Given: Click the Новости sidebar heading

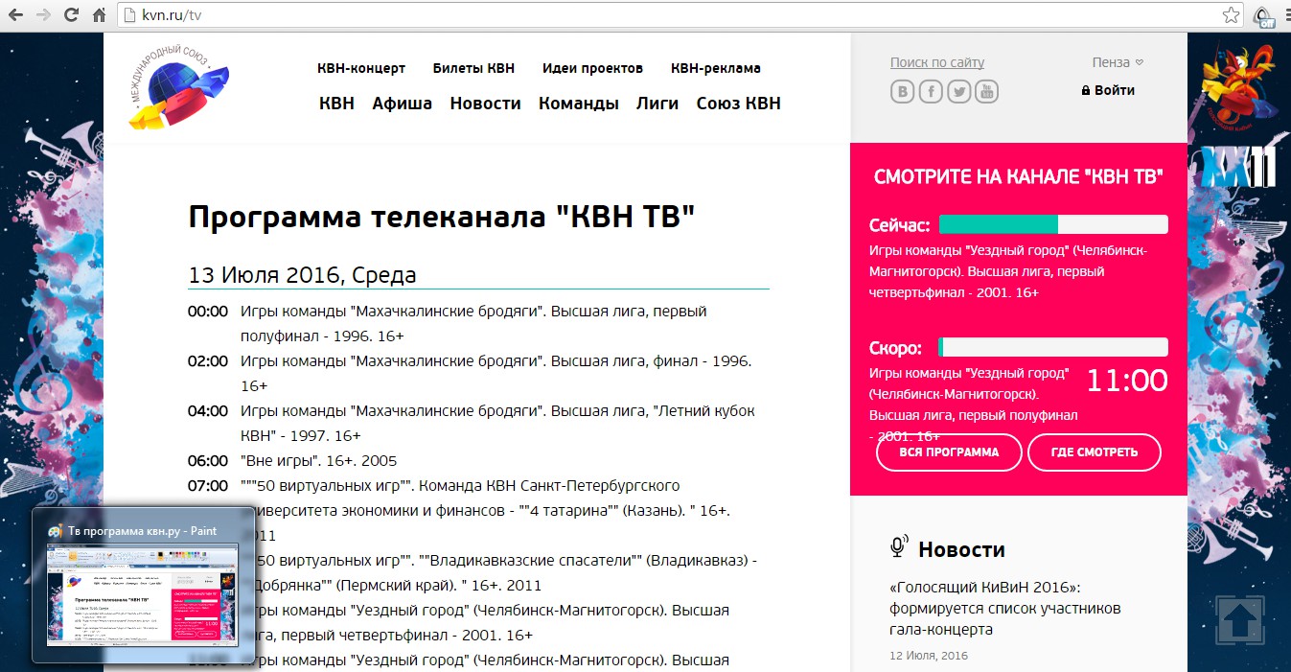Looking at the screenshot, I should click(961, 549).
